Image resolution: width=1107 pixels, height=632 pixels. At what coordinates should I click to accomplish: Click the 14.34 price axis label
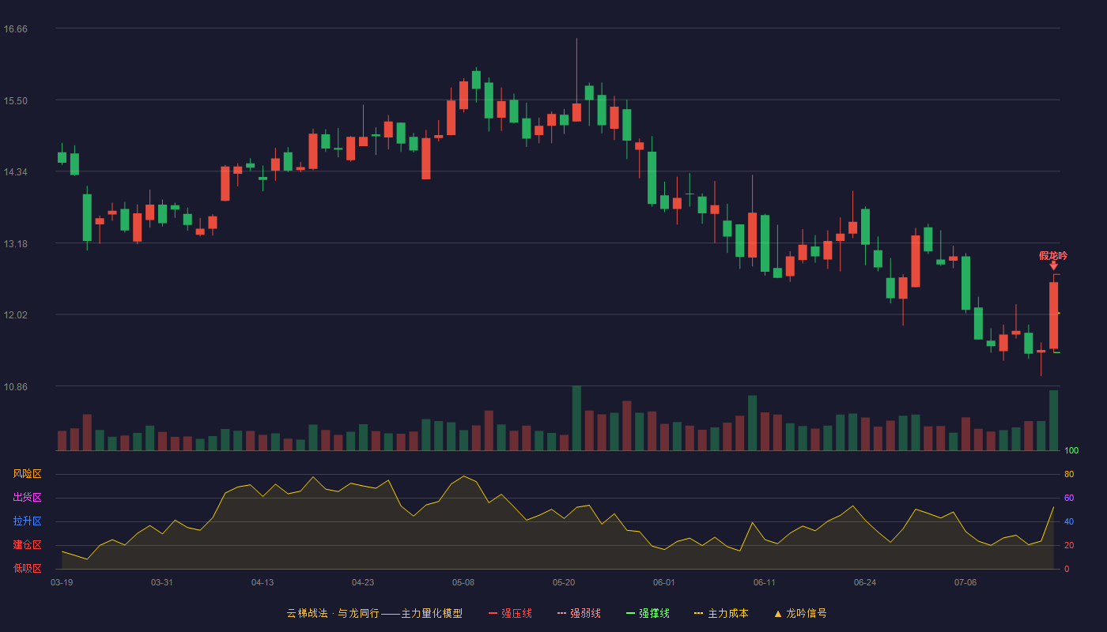point(16,172)
